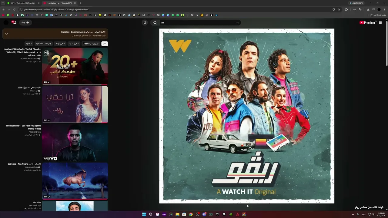The image size is (388, 218).
Task: Open the taskbar volume control
Action: [373, 214]
